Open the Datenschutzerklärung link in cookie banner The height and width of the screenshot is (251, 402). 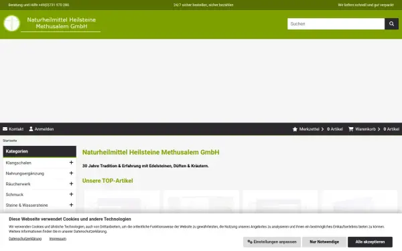click(25, 239)
